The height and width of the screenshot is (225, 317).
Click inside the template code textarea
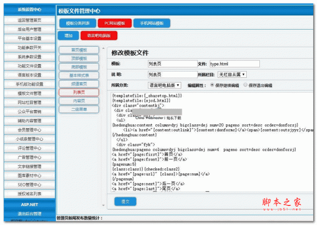click(x=212, y=142)
